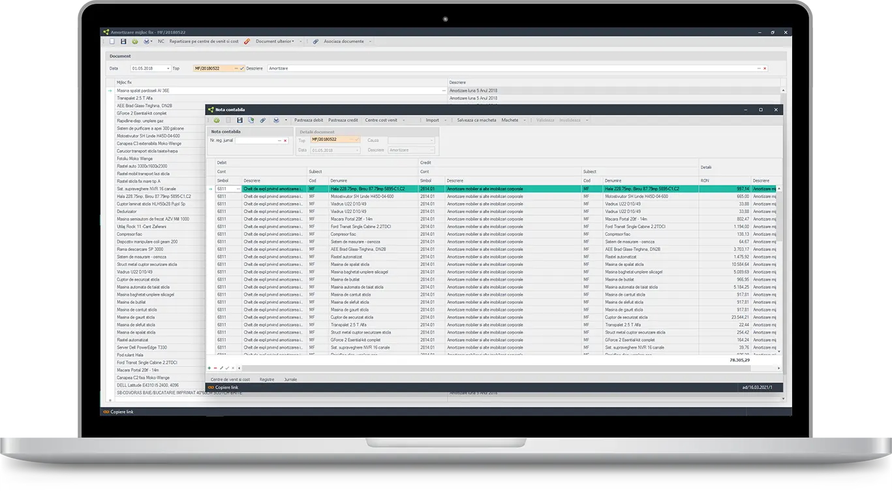892x491 pixels.
Task: Click the copy document icon in Nota contabila toolbar
Action: 251,120
